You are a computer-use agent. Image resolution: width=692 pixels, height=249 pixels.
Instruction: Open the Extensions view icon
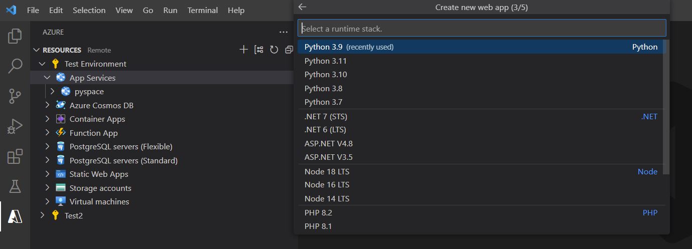(x=15, y=156)
